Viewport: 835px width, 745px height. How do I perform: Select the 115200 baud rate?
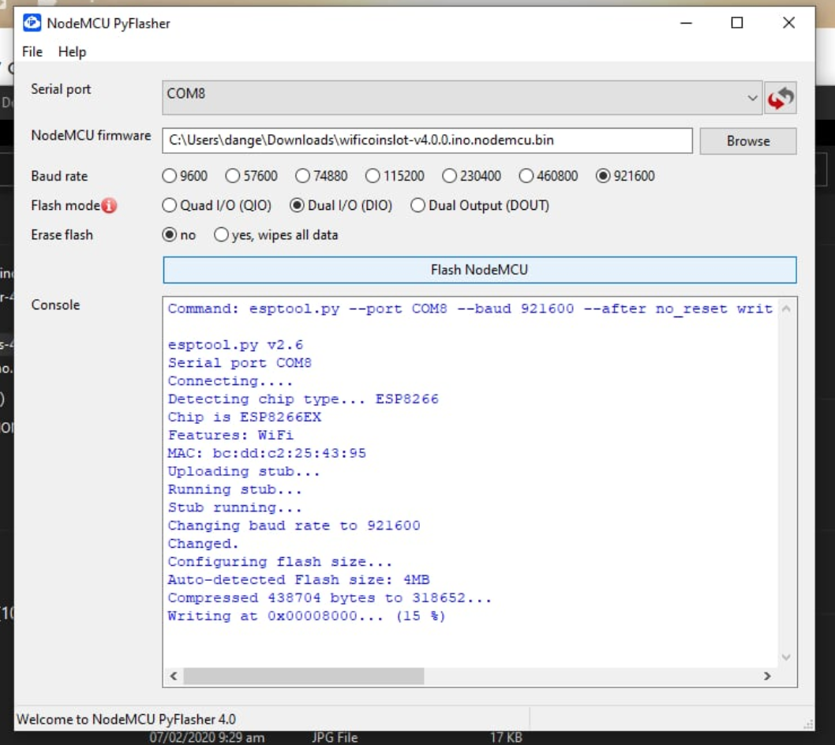tap(373, 176)
